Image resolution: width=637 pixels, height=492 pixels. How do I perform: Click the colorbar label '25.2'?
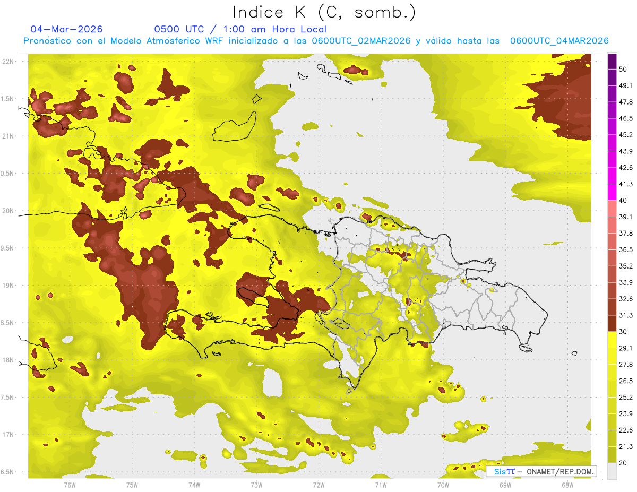(x=626, y=398)
